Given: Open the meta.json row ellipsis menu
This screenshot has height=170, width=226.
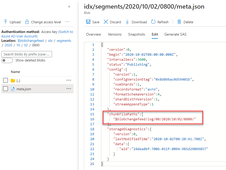Looking at the screenshot, I should (69, 89).
